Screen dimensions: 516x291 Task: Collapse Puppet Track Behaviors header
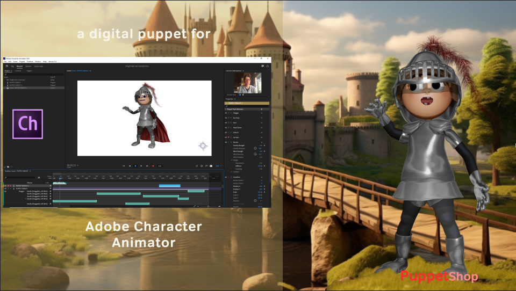click(226, 109)
